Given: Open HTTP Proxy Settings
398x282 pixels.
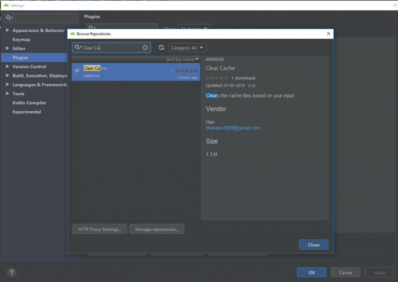Looking at the screenshot, I should click(99, 229).
